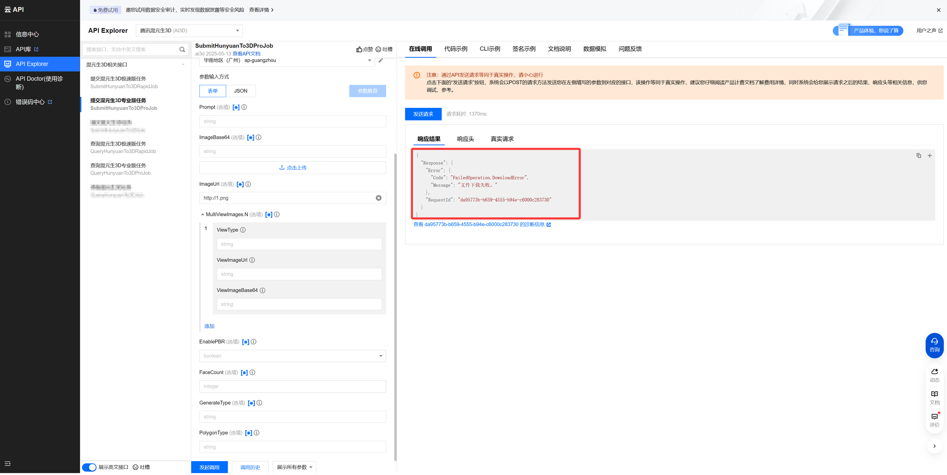Click the thumbs-up 点赞 icon
The height and width of the screenshot is (475, 947).
pos(359,49)
